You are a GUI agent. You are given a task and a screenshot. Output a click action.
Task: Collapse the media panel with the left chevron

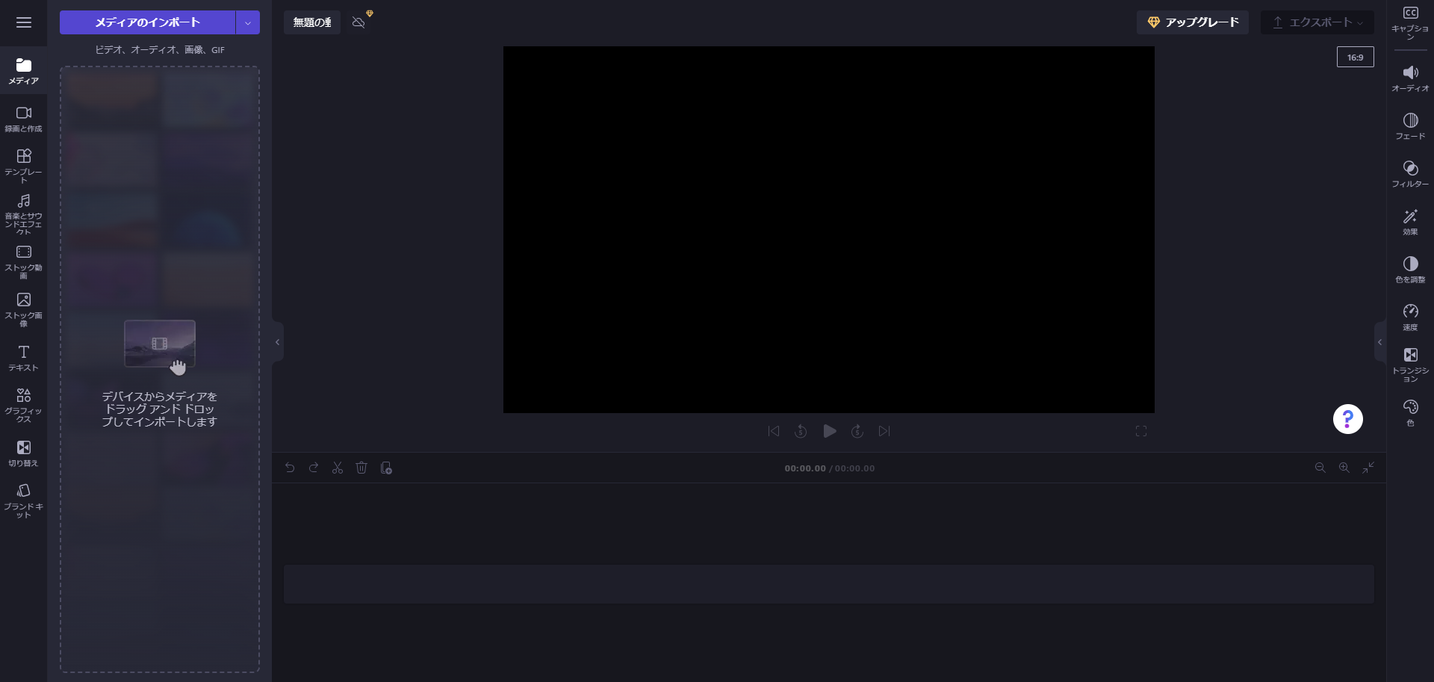pyautogui.click(x=277, y=341)
